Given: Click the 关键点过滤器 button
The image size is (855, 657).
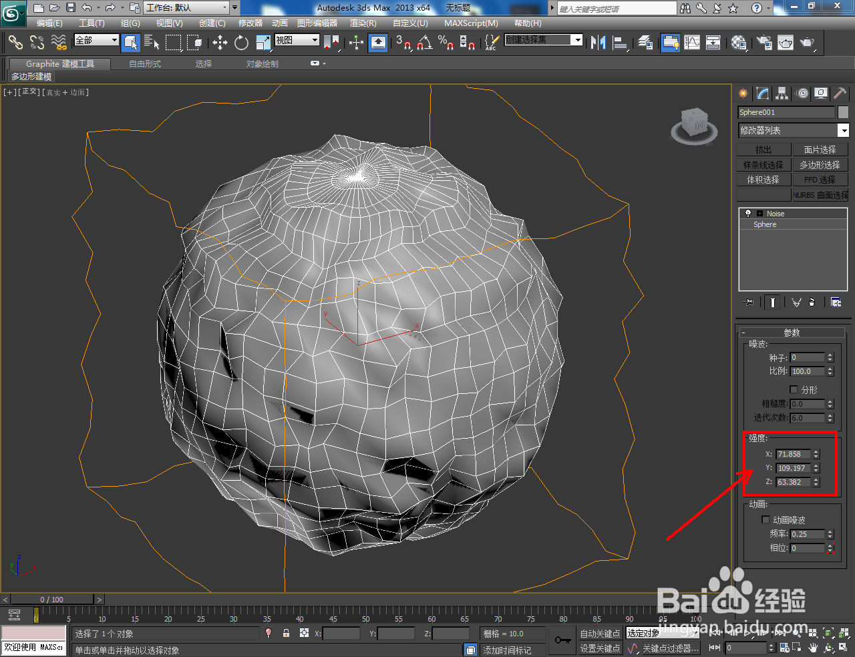Looking at the screenshot, I should click(670, 648).
